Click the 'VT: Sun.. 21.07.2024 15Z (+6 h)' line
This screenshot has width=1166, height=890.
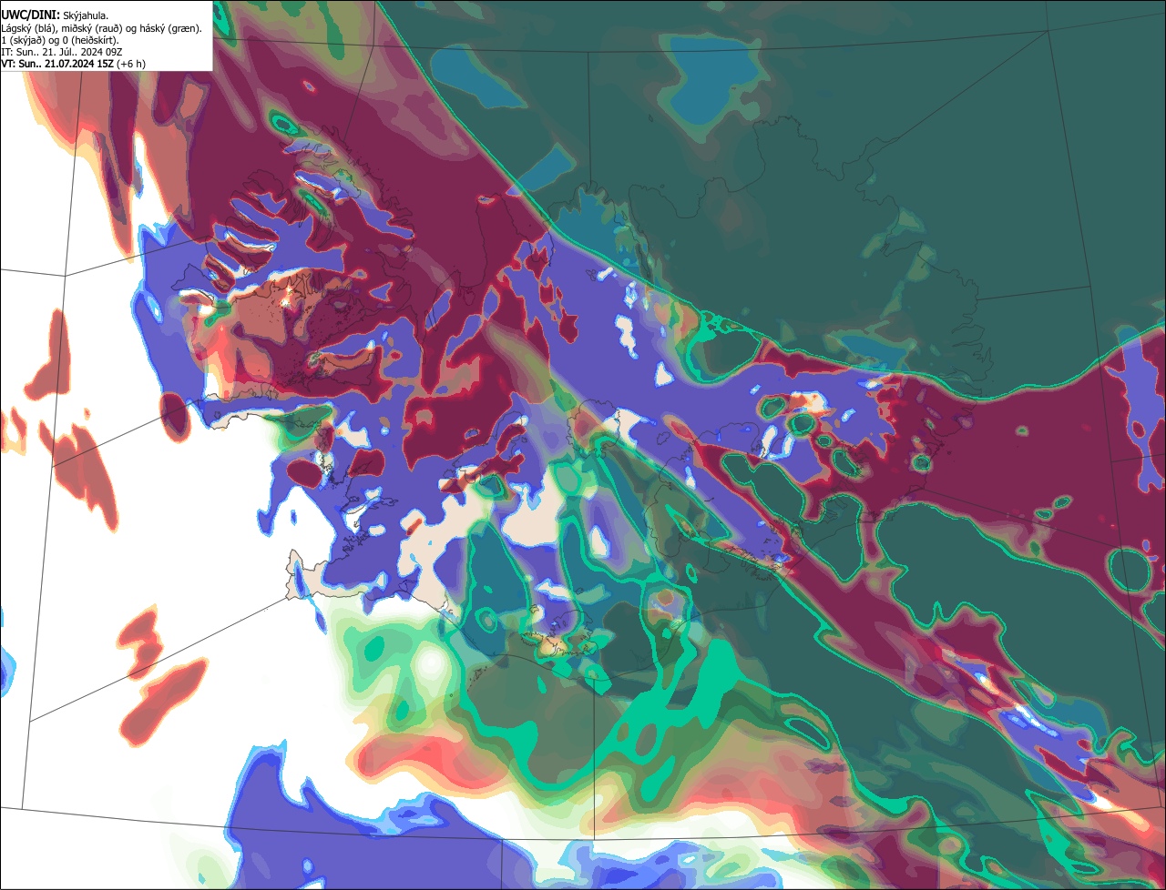73,64
